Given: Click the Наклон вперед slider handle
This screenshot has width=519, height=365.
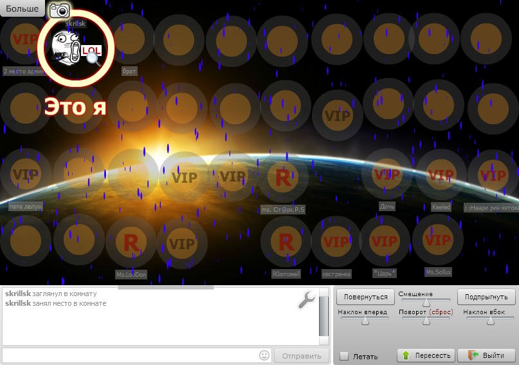Looking at the screenshot, I should (365, 321).
